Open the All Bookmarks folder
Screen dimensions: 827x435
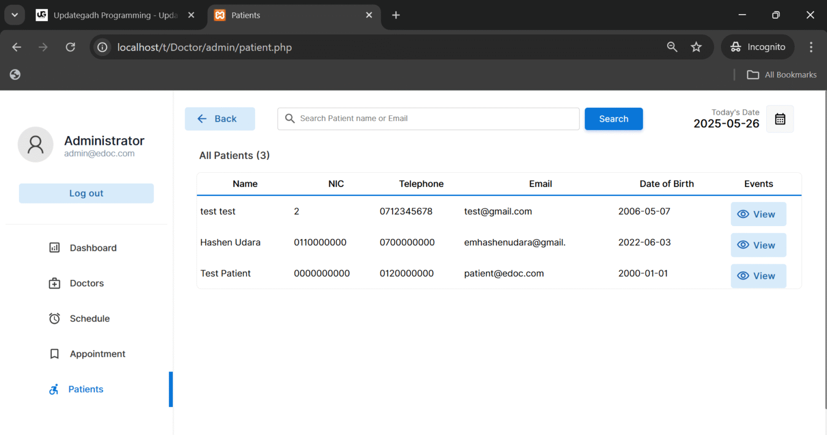pyautogui.click(x=782, y=75)
